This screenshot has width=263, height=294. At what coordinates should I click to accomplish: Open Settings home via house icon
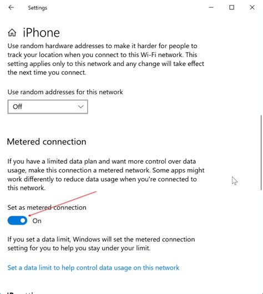pyautogui.click(x=12, y=33)
